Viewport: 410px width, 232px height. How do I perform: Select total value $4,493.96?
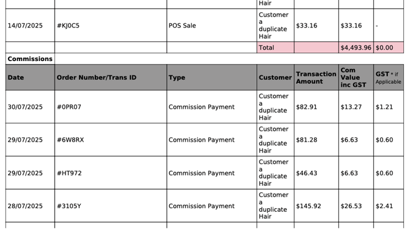click(356, 48)
